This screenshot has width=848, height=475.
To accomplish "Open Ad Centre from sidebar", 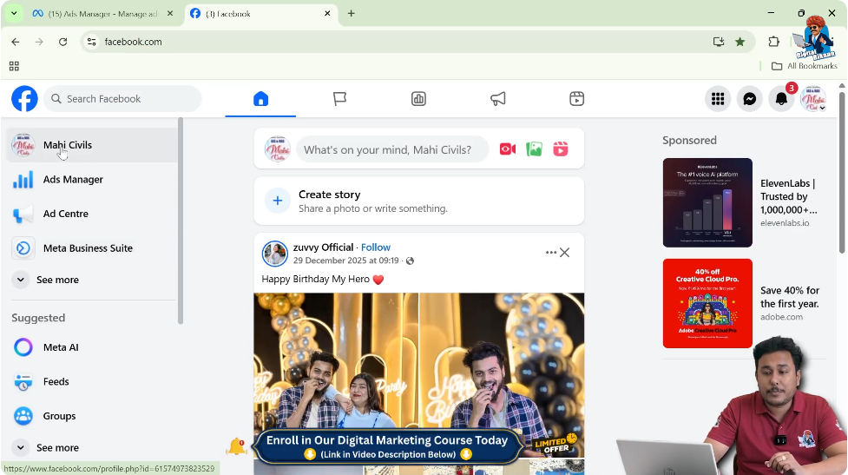I will pyautogui.click(x=93, y=214).
